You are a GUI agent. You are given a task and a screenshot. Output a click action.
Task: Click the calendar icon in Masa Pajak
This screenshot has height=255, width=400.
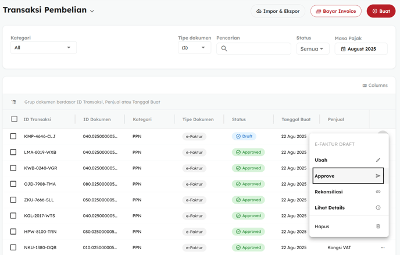[344, 49]
